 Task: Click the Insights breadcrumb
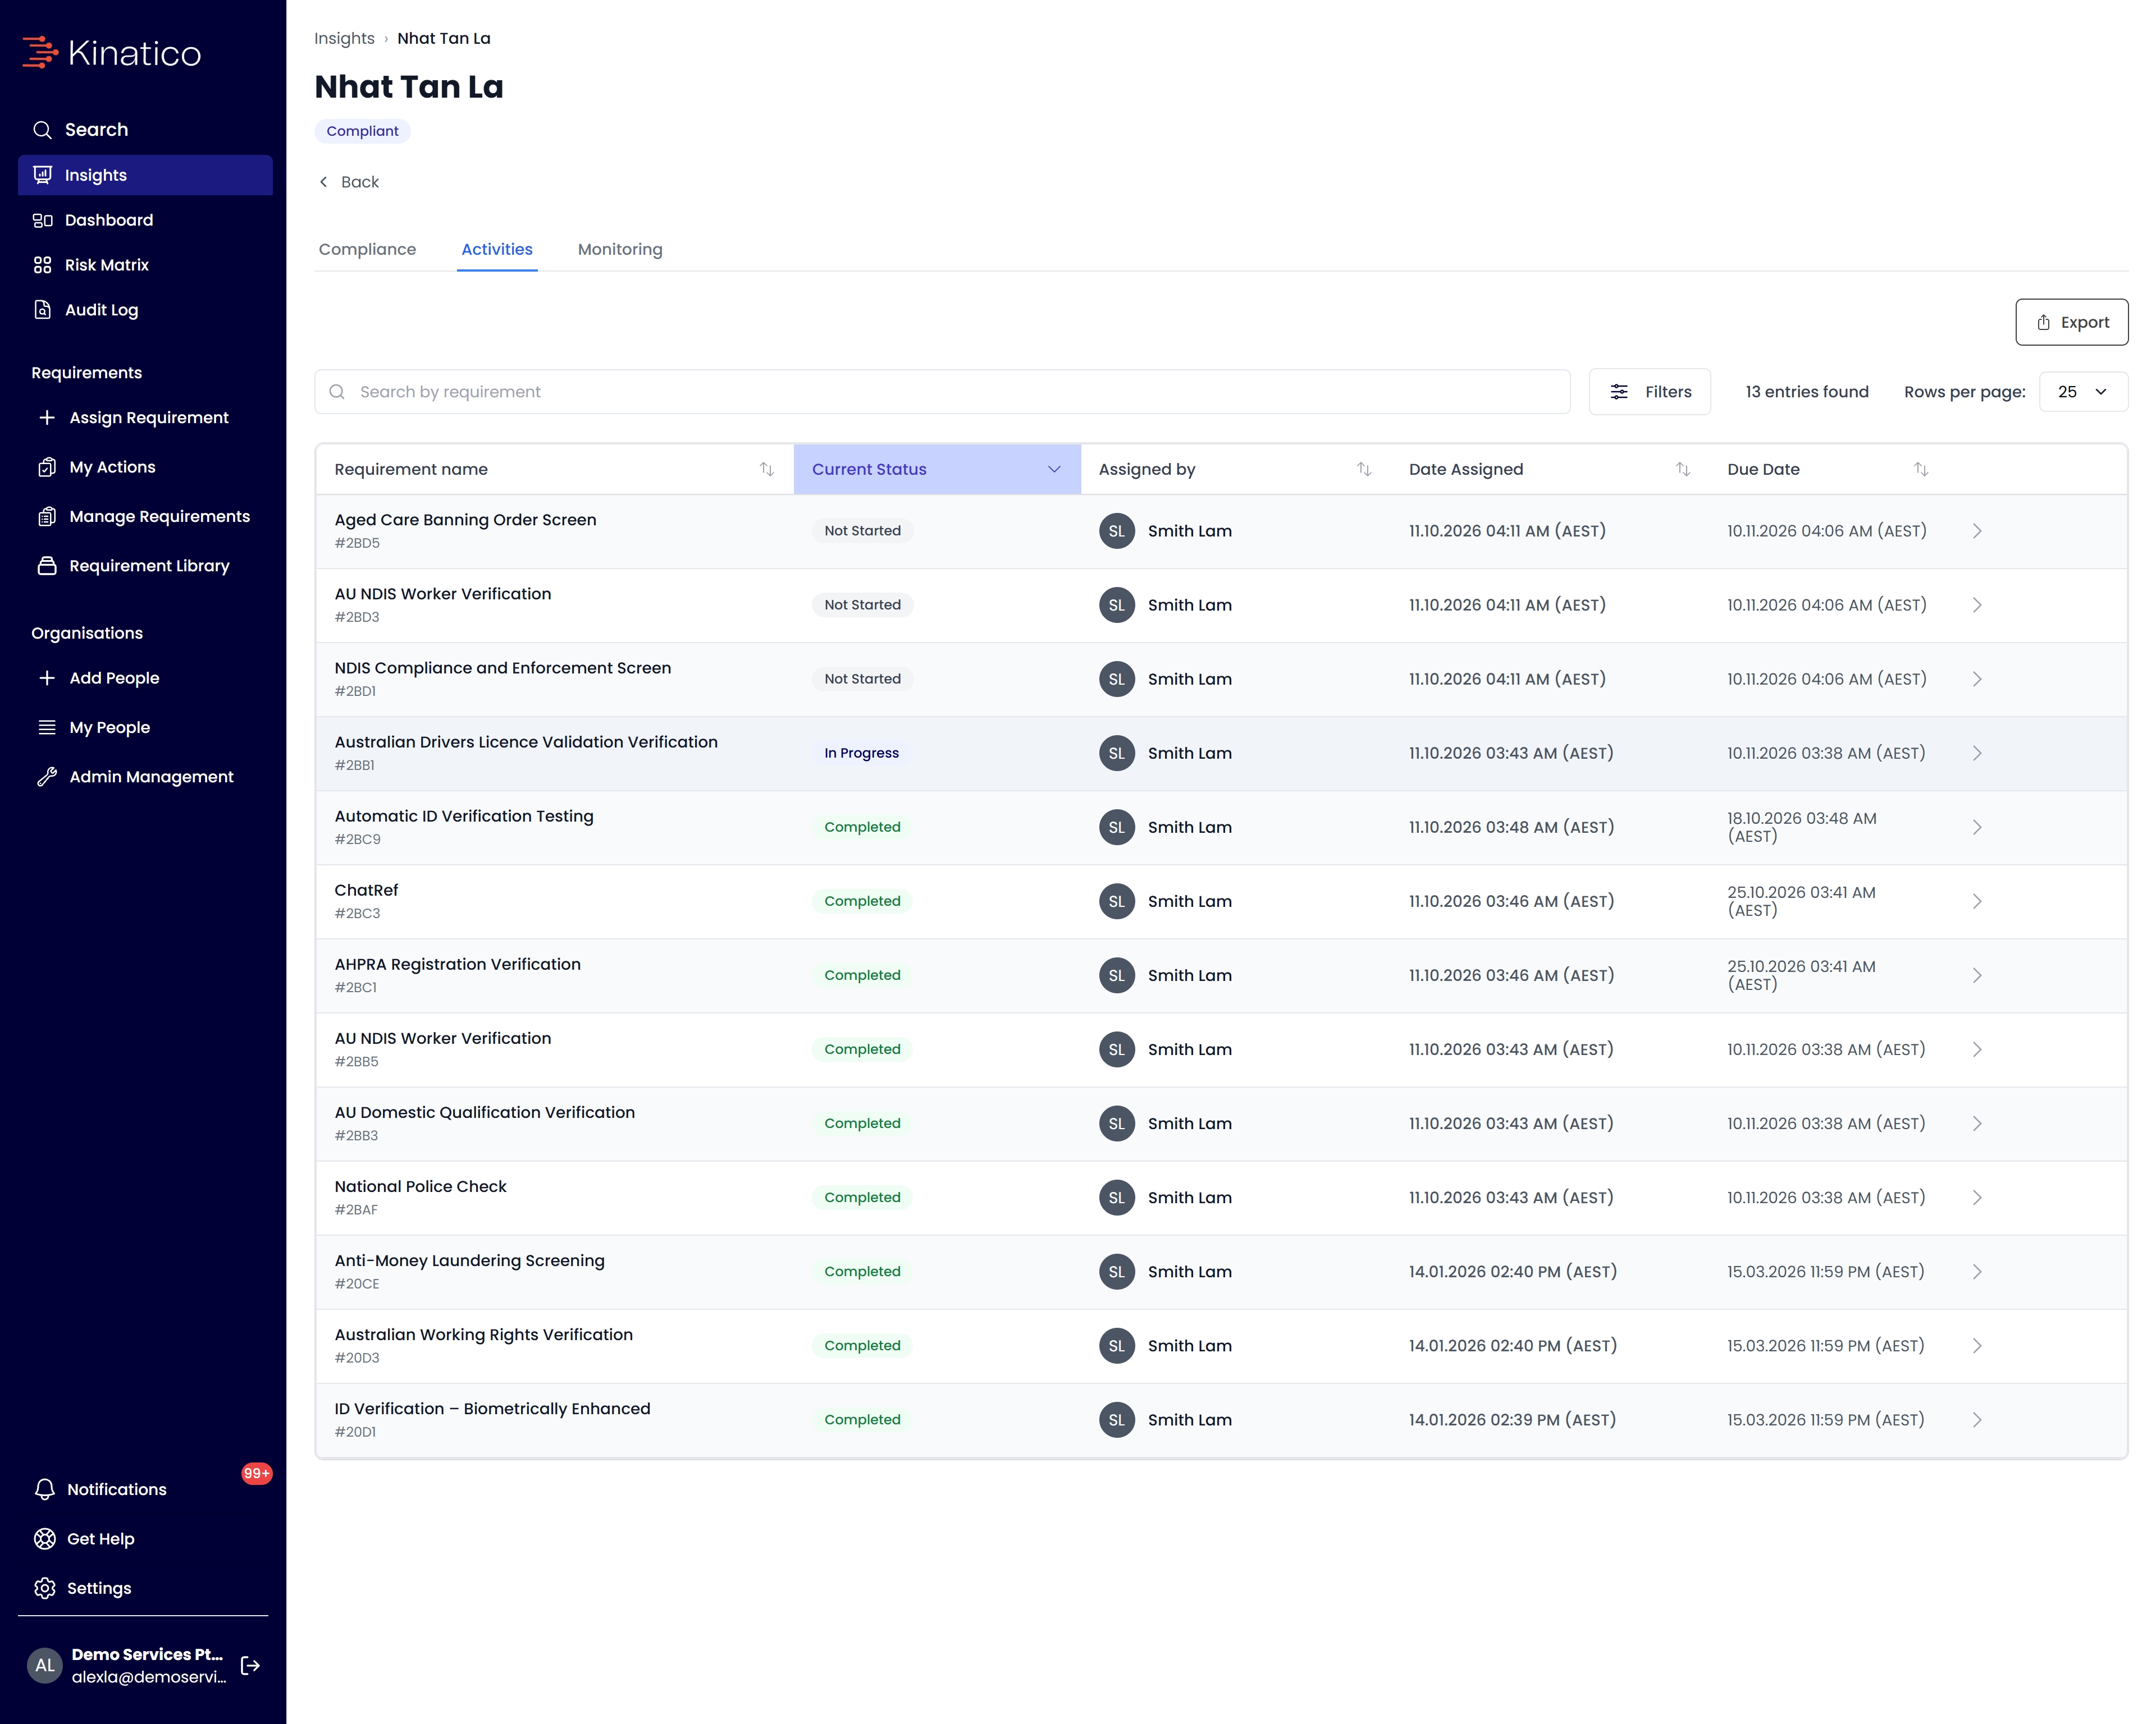(x=344, y=38)
